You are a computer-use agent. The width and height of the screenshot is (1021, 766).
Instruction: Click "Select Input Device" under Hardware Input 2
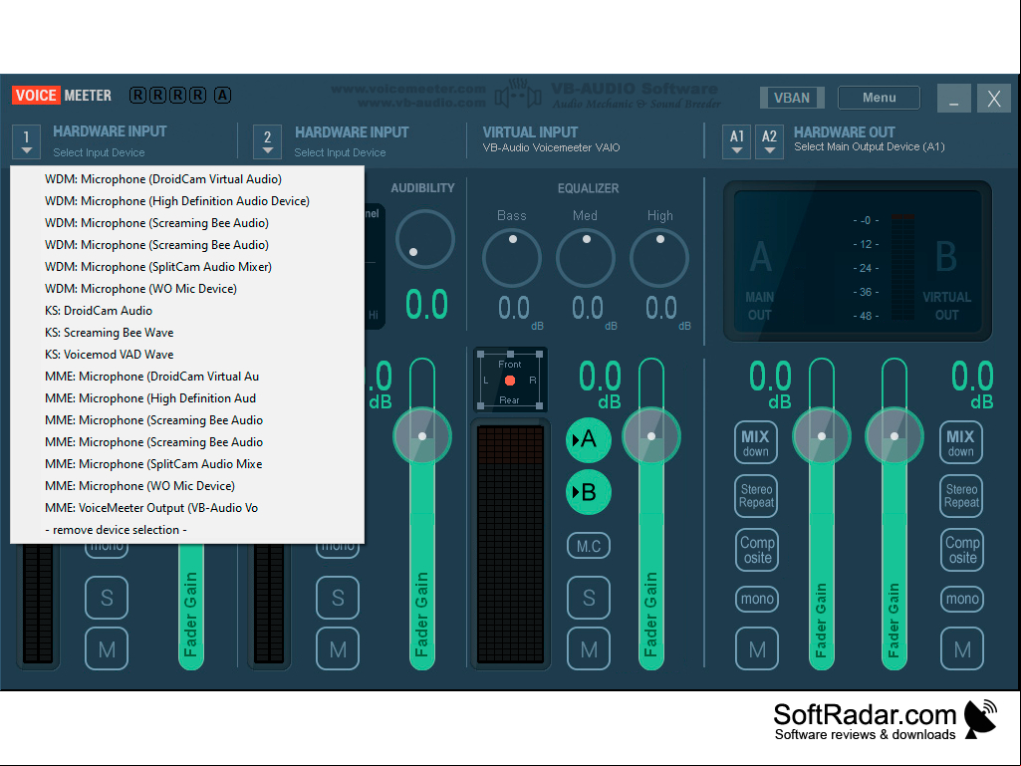tap(340, 152)
